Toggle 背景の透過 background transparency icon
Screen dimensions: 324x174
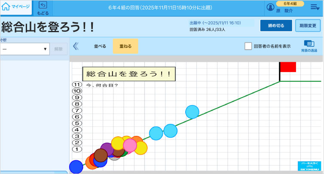(309, 46)
